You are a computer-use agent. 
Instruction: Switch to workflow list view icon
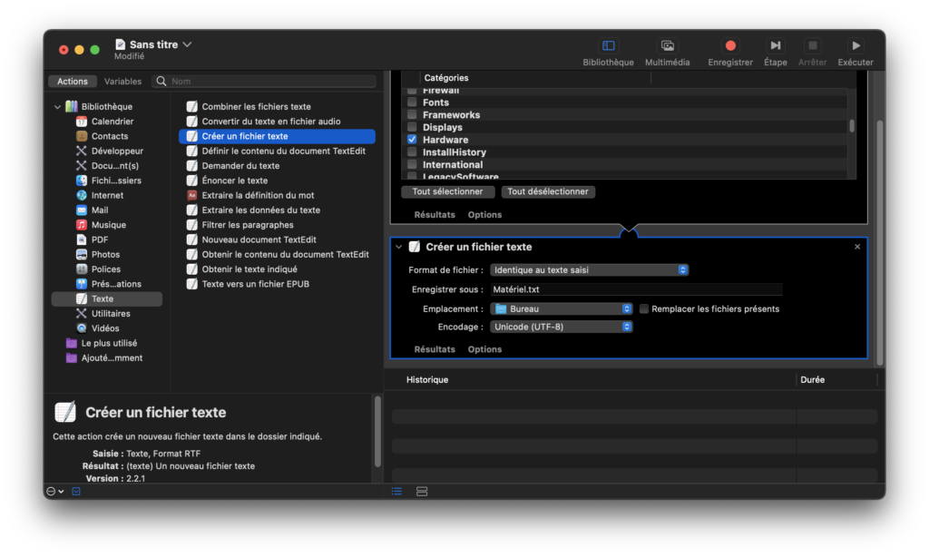[x=396, y=491]
